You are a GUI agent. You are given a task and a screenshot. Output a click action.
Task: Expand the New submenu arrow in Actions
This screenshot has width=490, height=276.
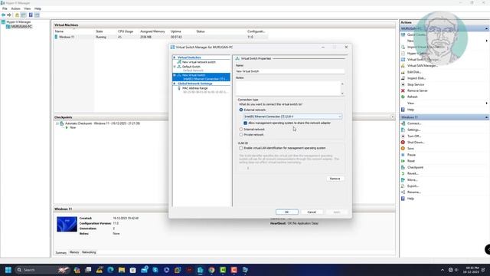[x=487, y=41]
